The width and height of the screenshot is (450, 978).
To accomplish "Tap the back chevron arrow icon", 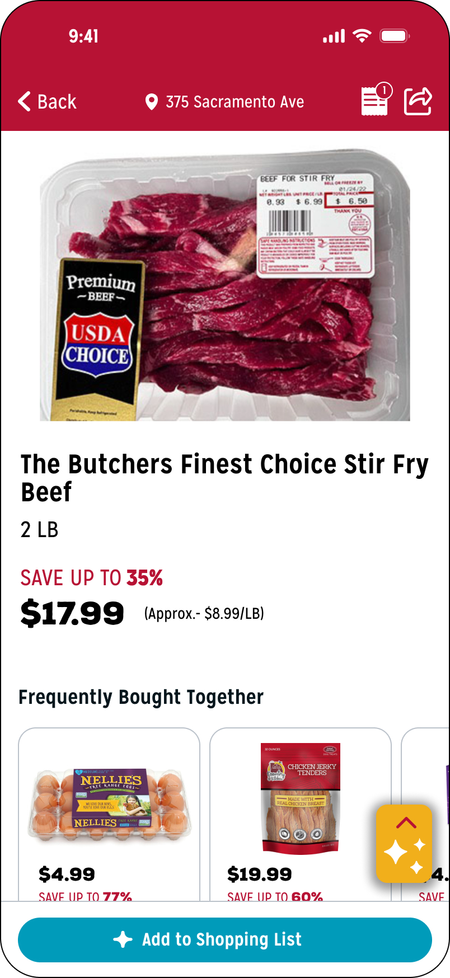I will tap(24, 101).
